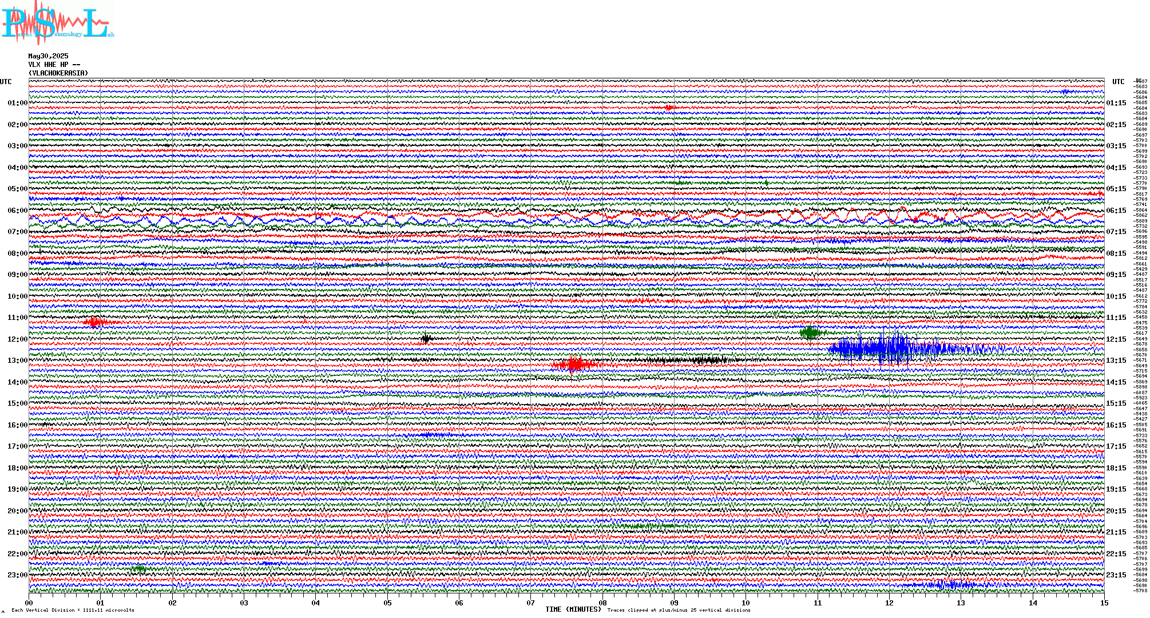Click the green seismic burst near minute 11
Screen dimensions: 1150x618
coord(810,332)
